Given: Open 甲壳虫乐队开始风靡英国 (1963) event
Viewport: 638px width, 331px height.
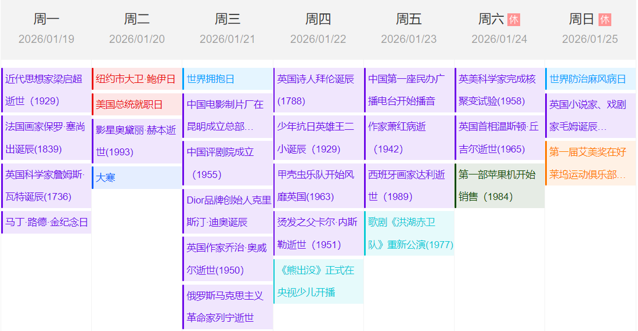Looking at the screenshot, I should (x=318, y=185).
